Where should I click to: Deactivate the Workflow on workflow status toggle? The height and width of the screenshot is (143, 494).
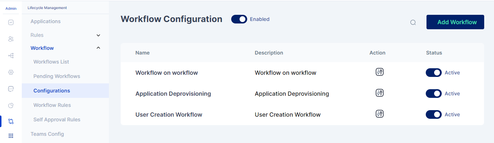pyautogui.click(x=434, y=73)
